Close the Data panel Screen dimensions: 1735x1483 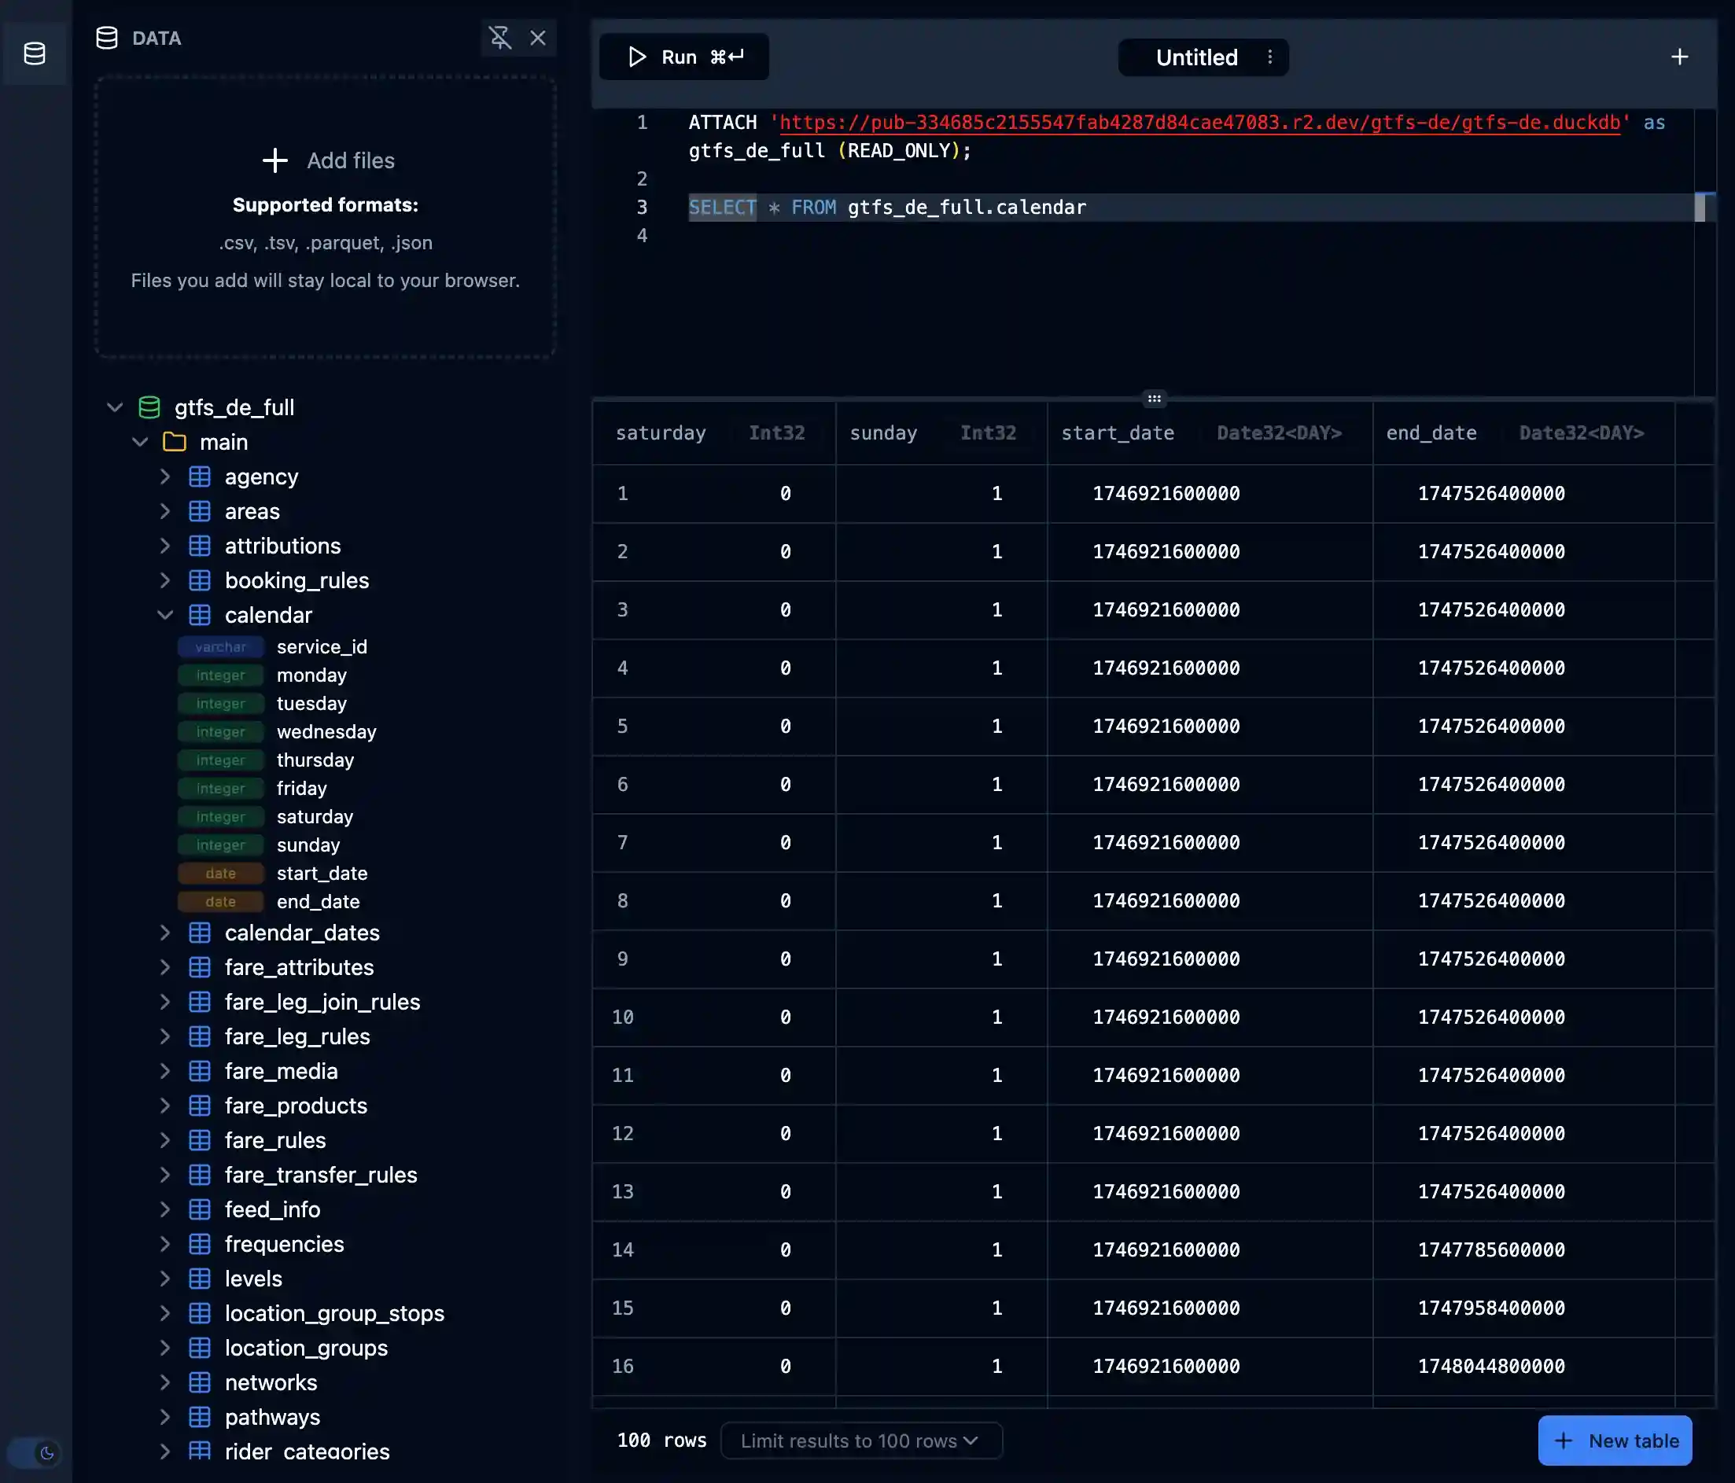538,38
